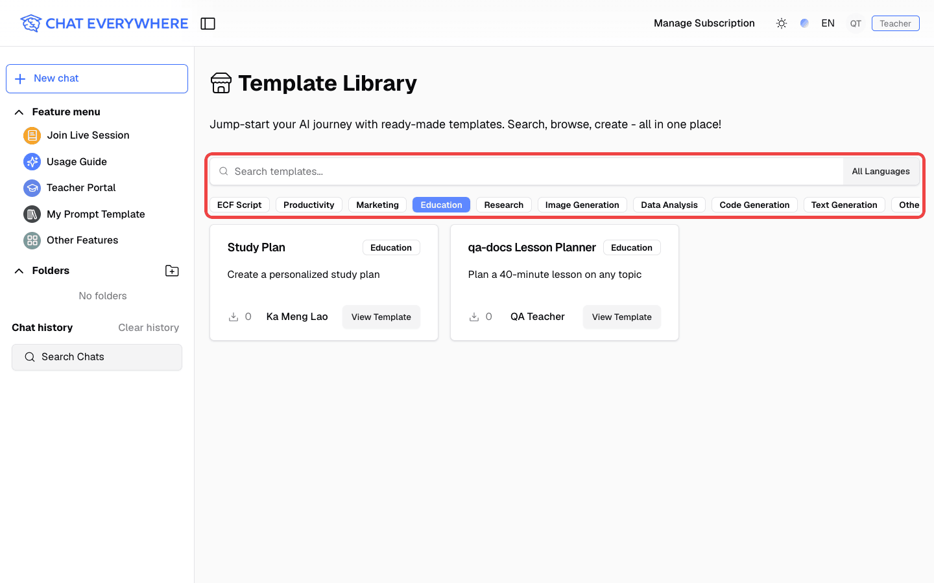This screenshot has width=934, height=583.
Task: View Template for Study Plan
Action: [x=381, y=317]
